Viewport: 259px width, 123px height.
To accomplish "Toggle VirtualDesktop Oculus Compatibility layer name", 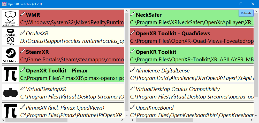I will coord(178,89).
